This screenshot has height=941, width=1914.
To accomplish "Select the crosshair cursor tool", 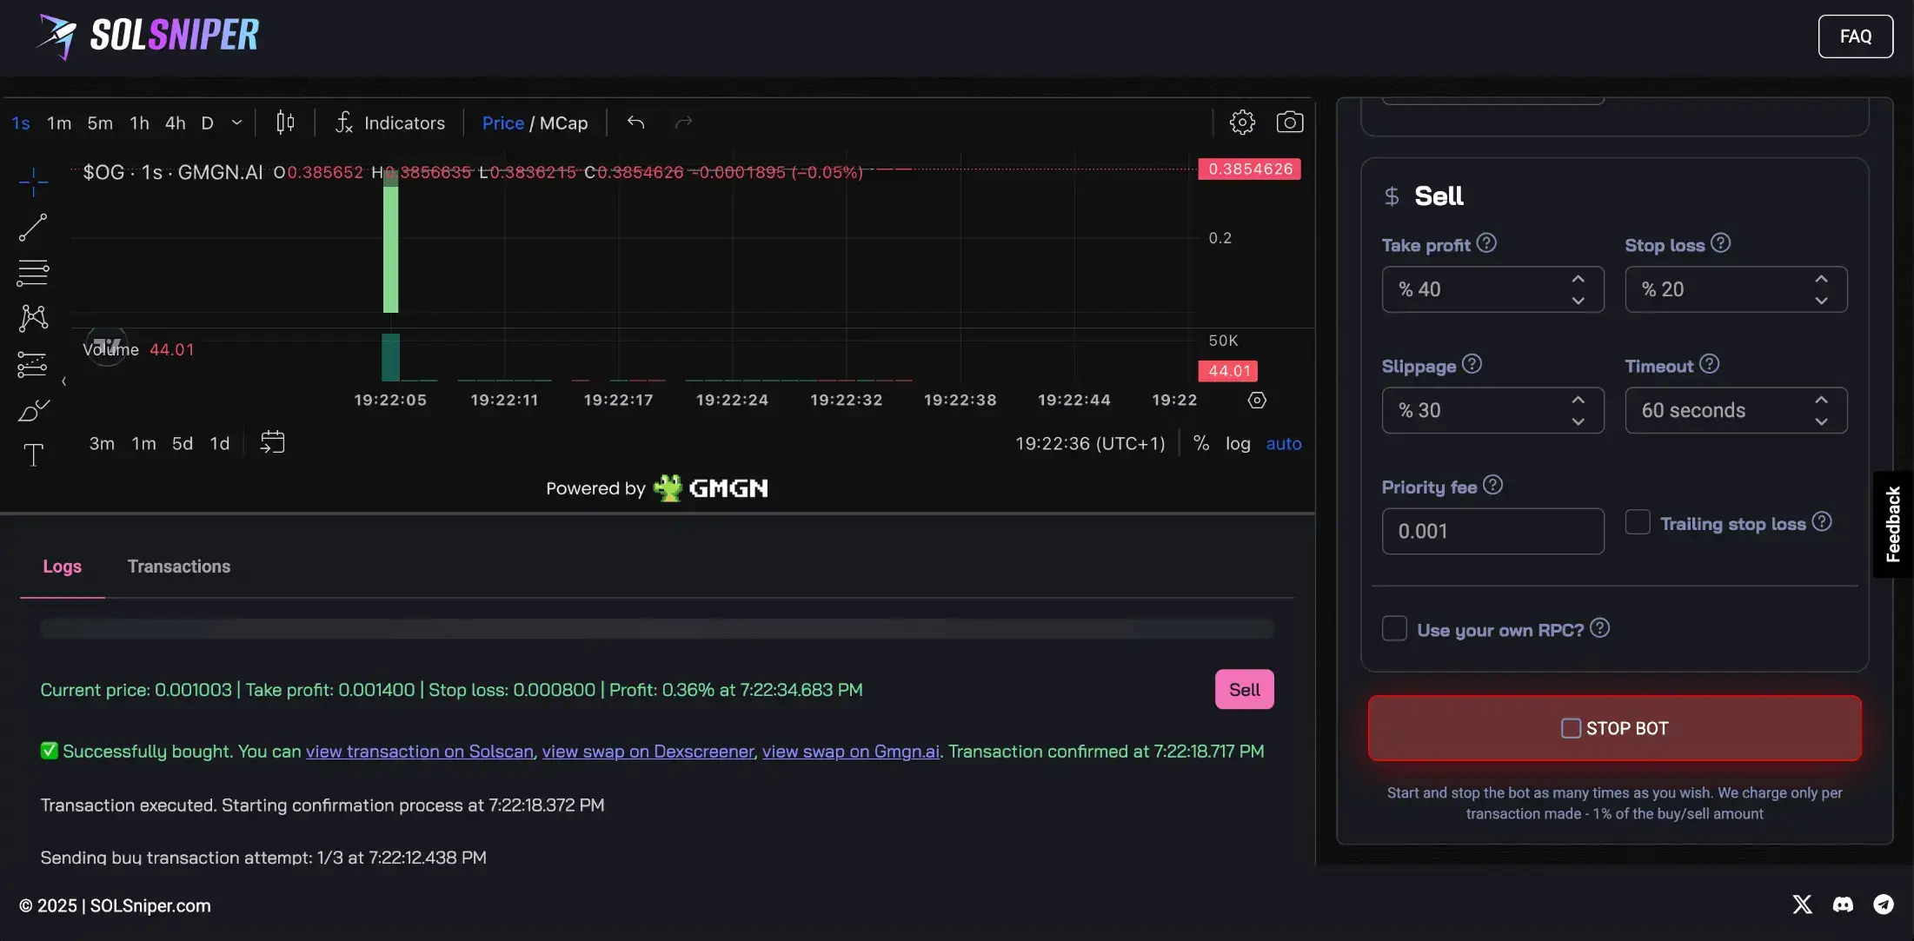I will coord(33,182).
